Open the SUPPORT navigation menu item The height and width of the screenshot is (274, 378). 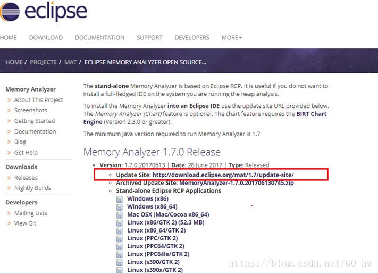point(149,38)
